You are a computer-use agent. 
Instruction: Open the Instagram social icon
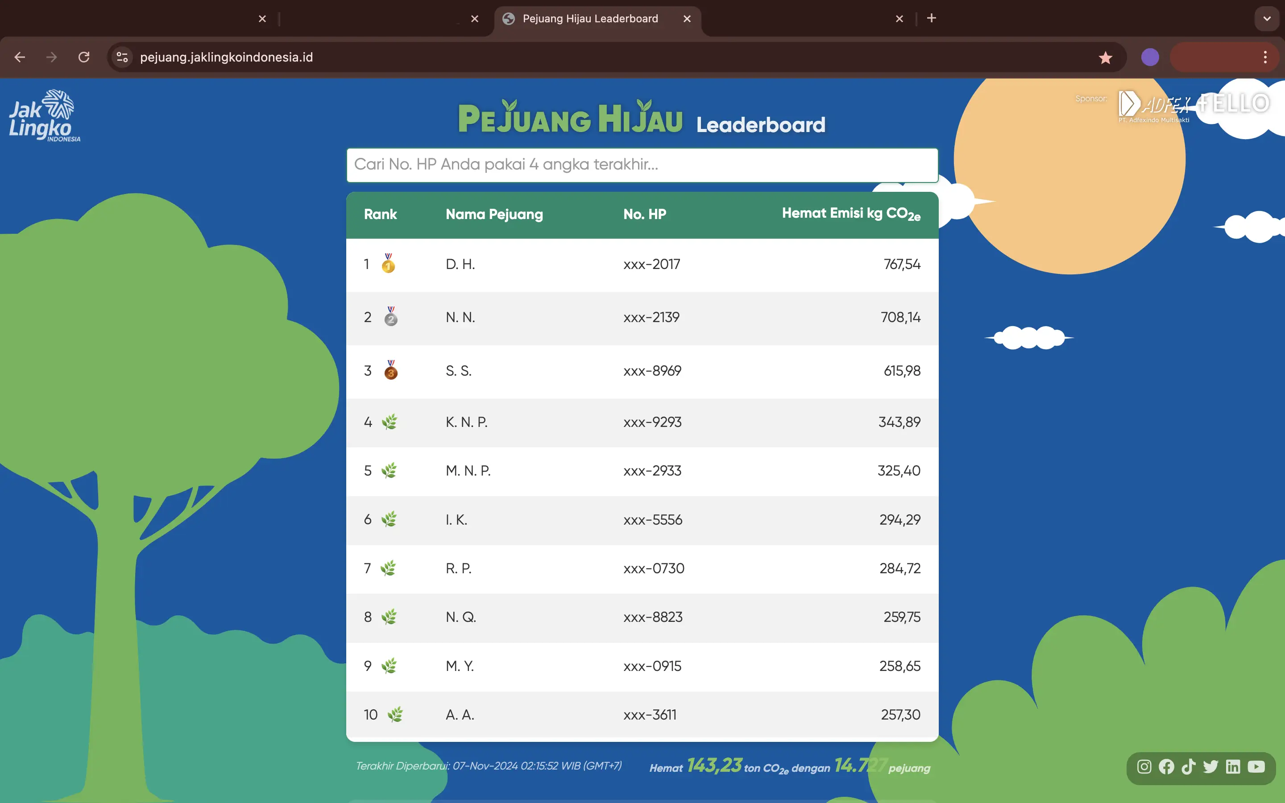[x=1144, y=766]
